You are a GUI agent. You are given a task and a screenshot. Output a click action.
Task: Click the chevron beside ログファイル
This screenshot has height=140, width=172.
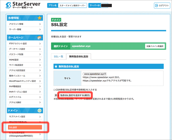(40, 97)
